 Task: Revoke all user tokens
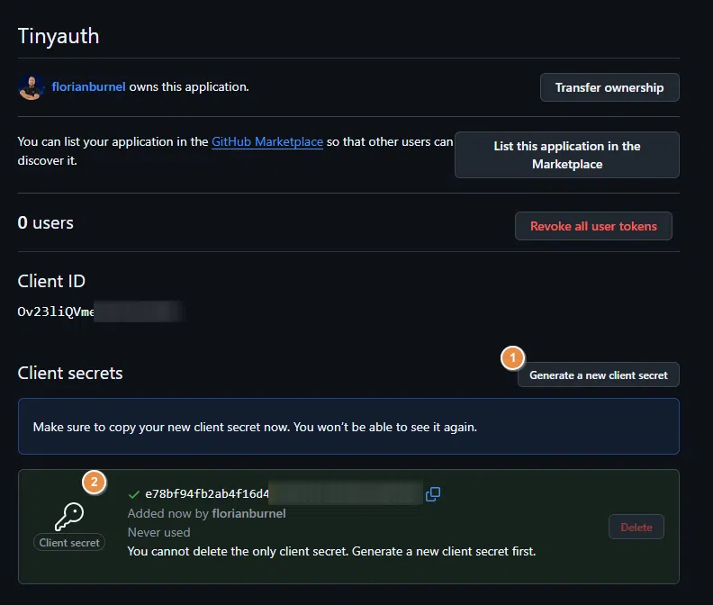(593, 226)
